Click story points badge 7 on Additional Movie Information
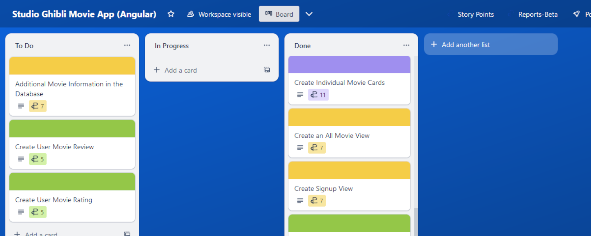This screenshot has width=591, height=236. click(x=38, y=106)
